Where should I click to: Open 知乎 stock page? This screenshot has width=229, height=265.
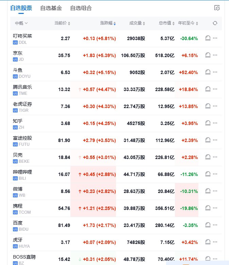tap(18, 121)
